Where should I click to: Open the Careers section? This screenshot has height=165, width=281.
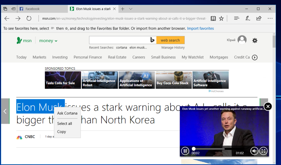pyautogui.click(x=139, y=57)
